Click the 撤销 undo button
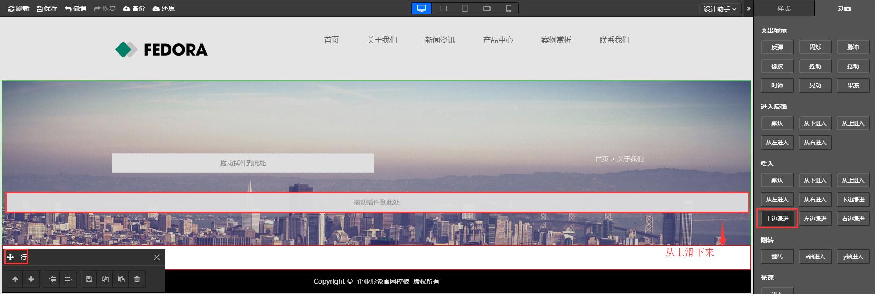 [x=75, y=8]
